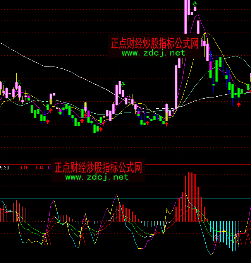Click the red -0.04 indicator value
This screenshot has height=263, width=251.
click(38, 167)
